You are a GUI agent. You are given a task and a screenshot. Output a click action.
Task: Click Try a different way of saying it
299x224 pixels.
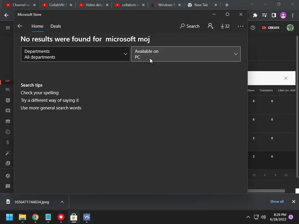coord(50,100)
